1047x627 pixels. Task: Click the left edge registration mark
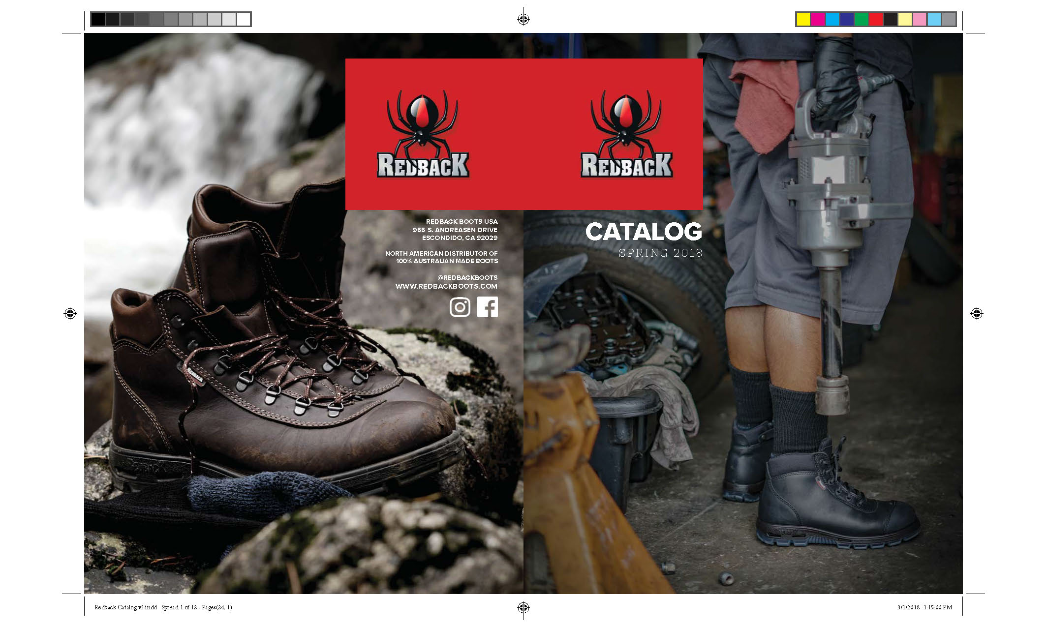[70, 313]
